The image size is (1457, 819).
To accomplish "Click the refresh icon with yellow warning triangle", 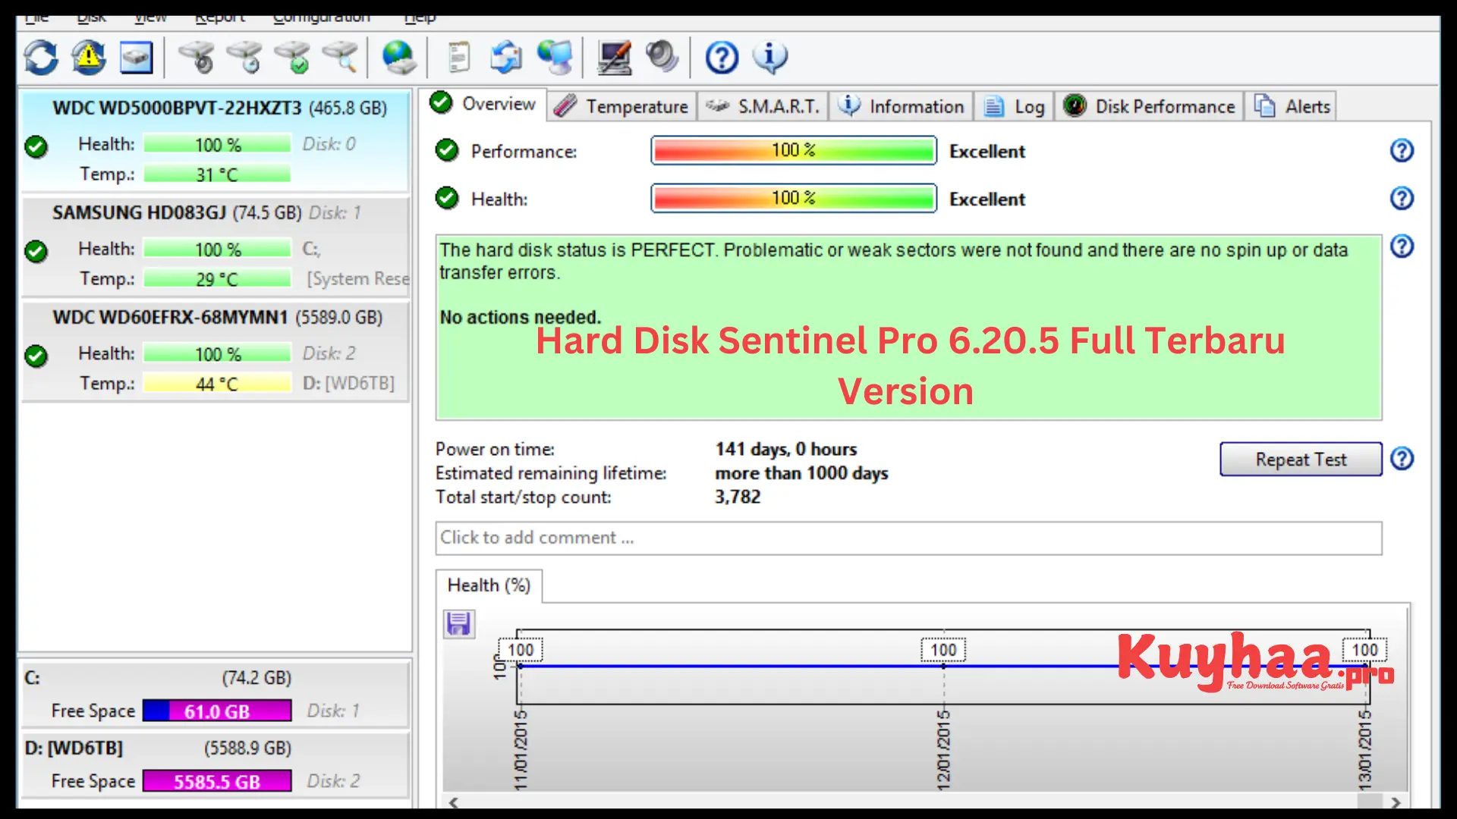I will [89, 58].
